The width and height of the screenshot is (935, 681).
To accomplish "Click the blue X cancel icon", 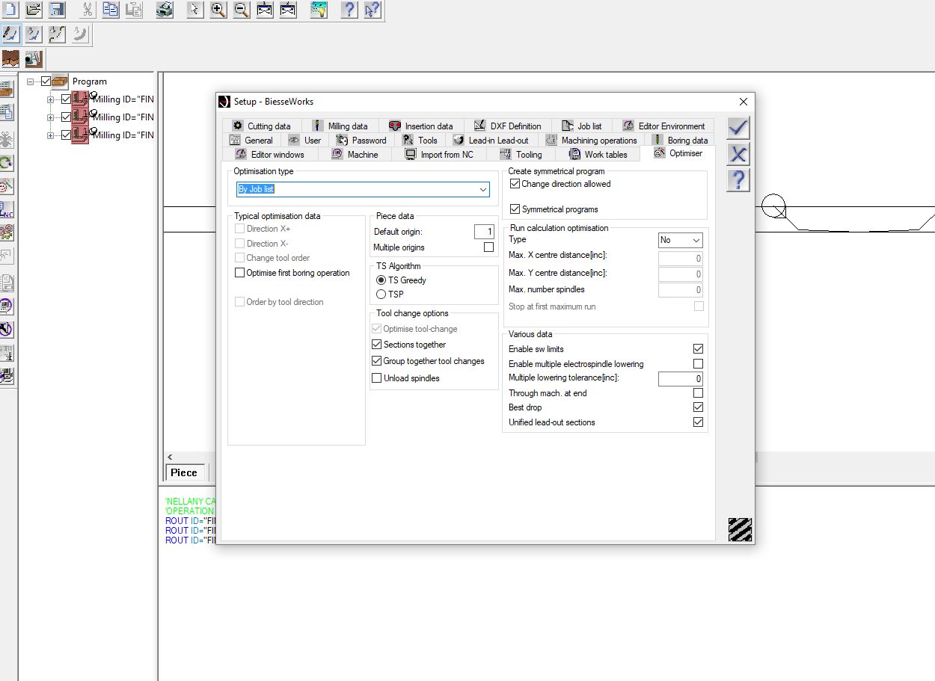I will pyautogui.click(x=738, y=154).
